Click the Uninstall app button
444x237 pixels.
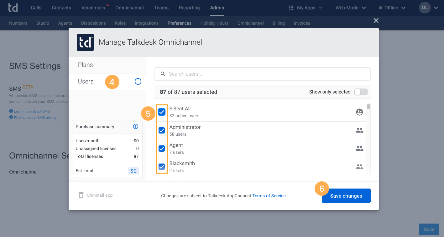[95, 195]
